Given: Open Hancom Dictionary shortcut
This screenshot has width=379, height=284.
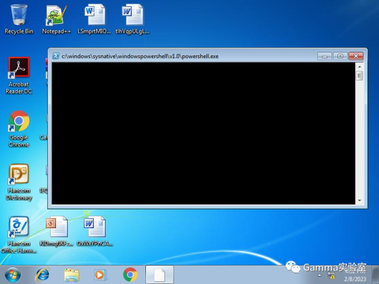Looking at the screenshot, I should click(19, 182).
